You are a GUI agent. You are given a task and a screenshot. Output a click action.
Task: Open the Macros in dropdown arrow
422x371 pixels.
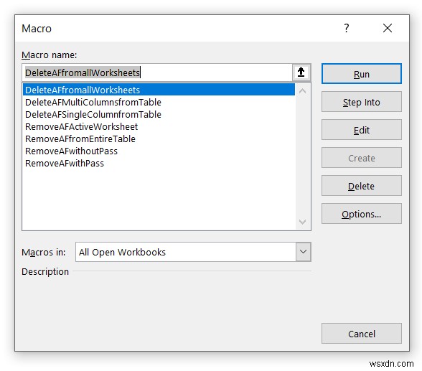click(x=303, y=252)
